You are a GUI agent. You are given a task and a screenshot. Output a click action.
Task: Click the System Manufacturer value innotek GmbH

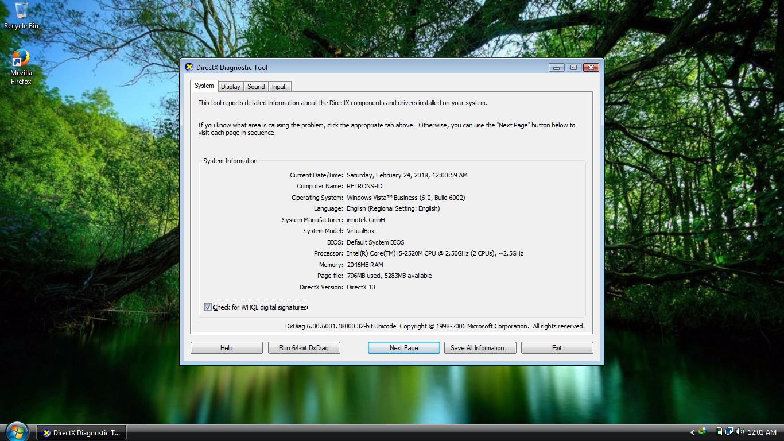coord(366,220)
